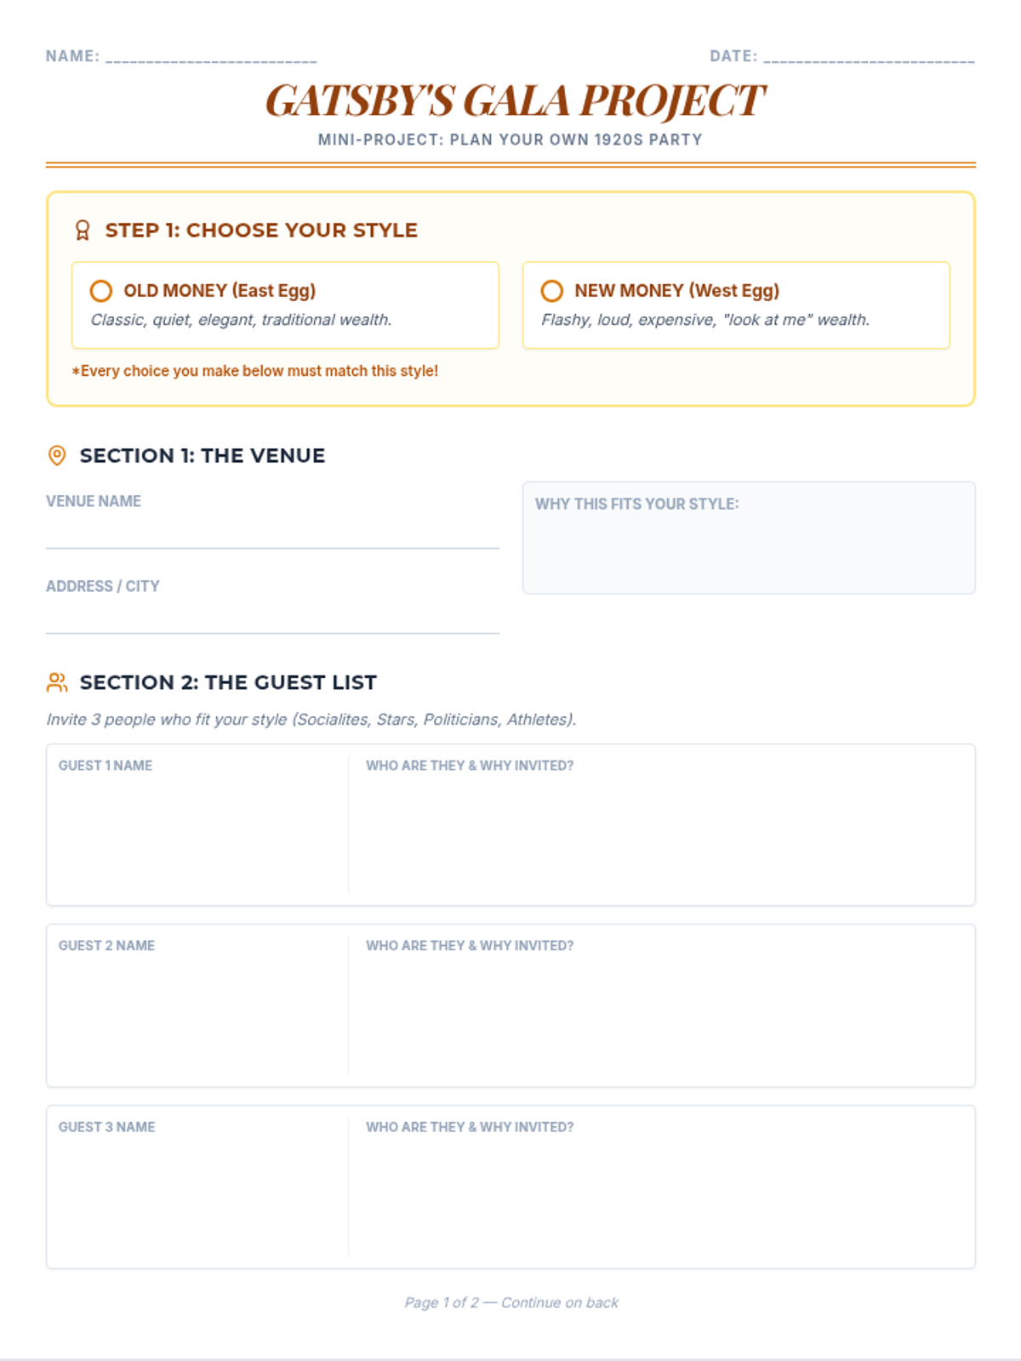This screenshot has width=1021, height=1361.
Task: Click Guest 1 Who Are They & Why Invited field
Action: pyautogui.click(x=662, y=825)
